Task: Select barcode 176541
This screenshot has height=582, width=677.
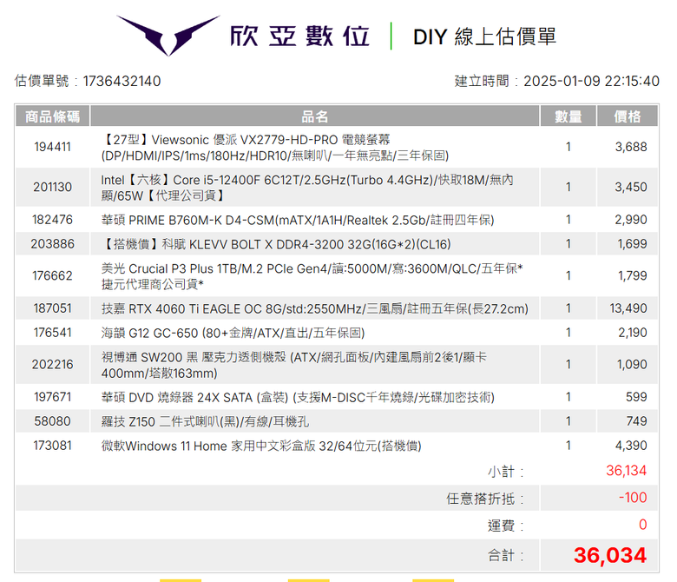Action: (52, 333)
